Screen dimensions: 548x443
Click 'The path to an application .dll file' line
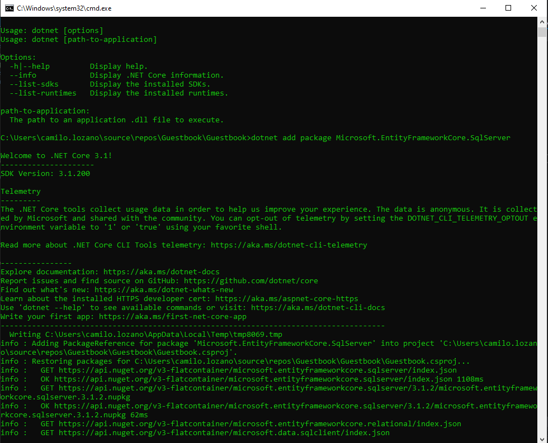pos(117,120)
